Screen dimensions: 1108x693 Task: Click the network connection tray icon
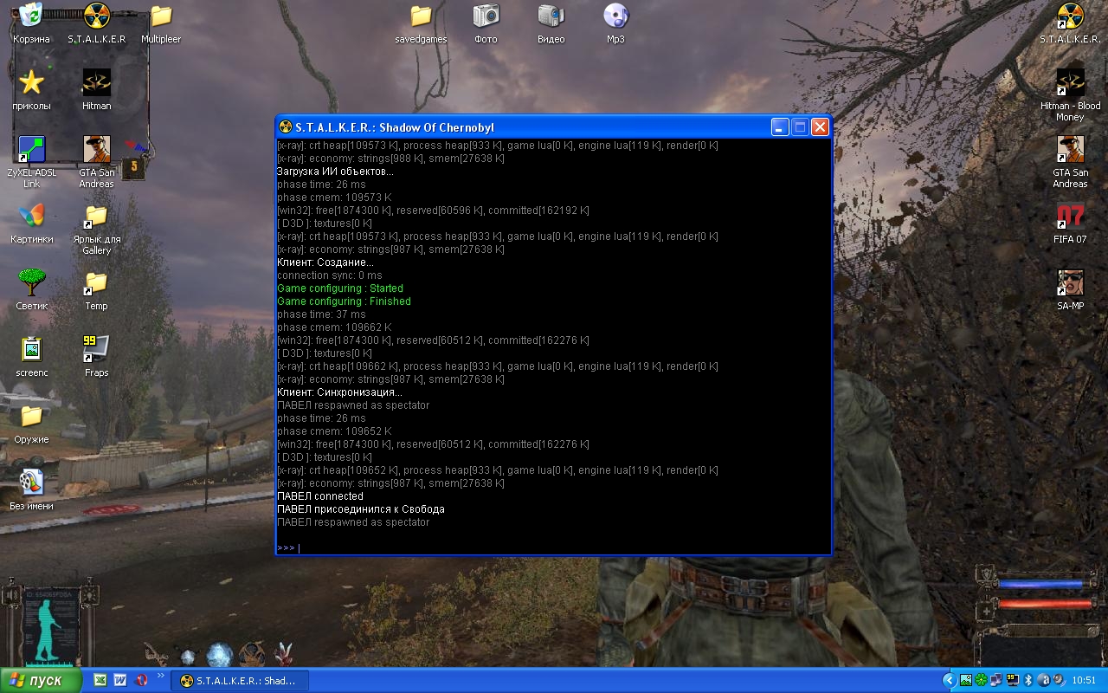[x=996, y=680]
